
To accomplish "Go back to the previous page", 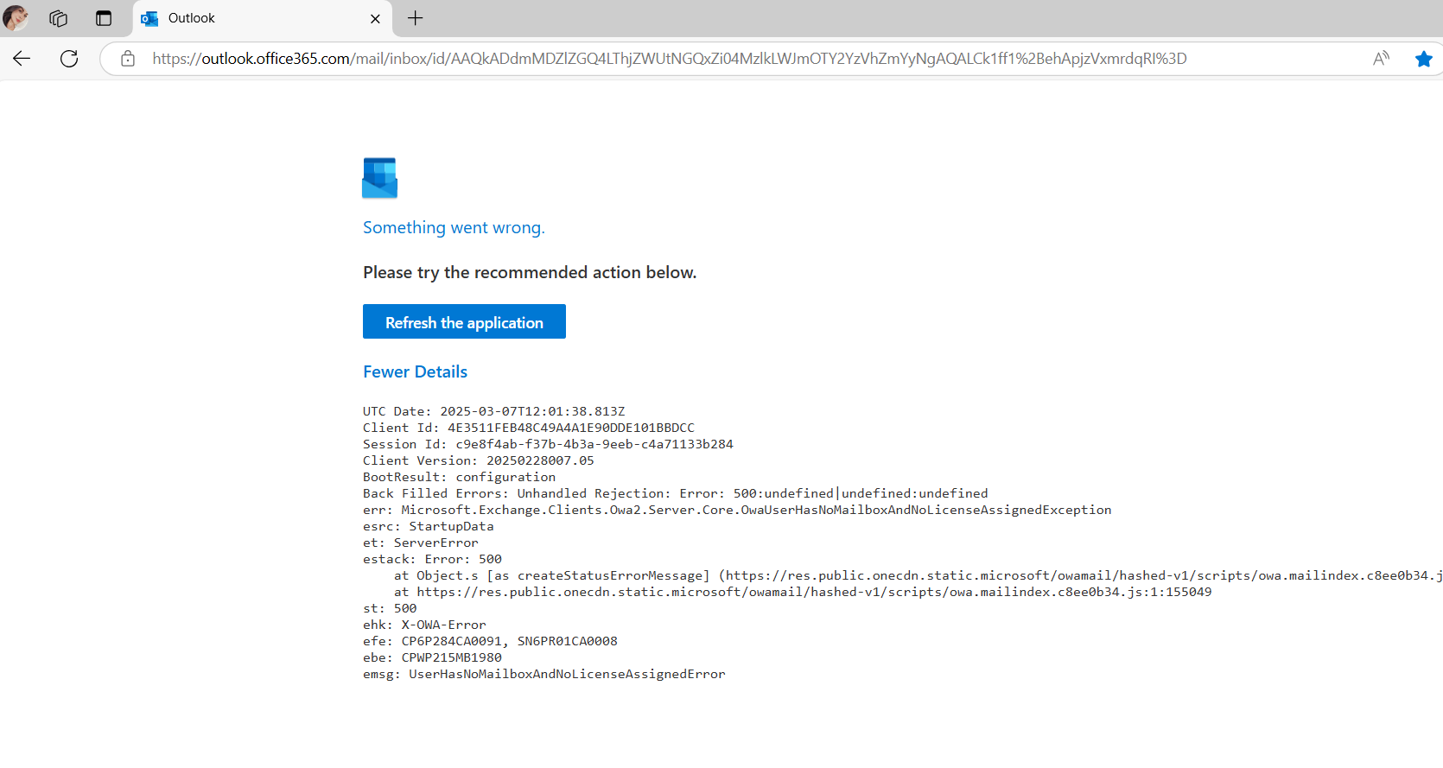I will point(22,59).
